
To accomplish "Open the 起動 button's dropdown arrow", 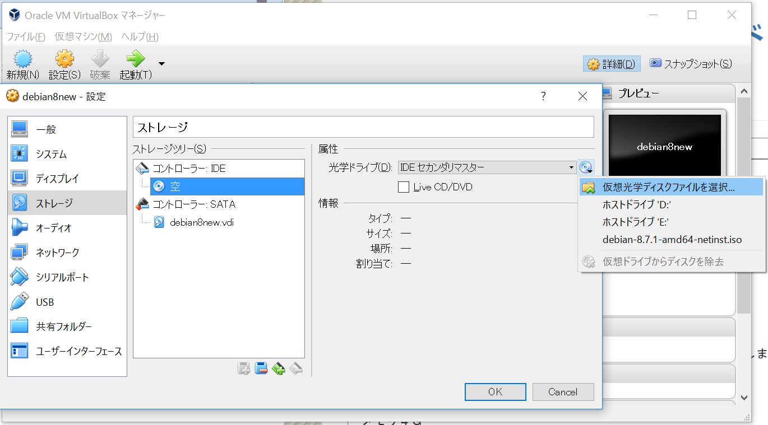I will [x=160, y=63].
